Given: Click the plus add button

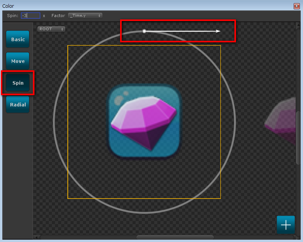Looking at the screenshot, I should (x=286, y=225).
